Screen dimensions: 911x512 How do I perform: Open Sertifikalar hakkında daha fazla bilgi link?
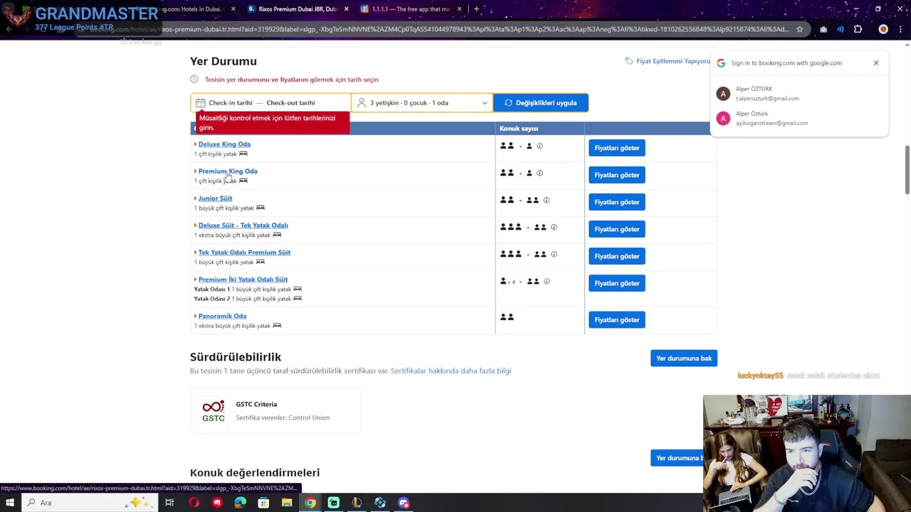451,370
